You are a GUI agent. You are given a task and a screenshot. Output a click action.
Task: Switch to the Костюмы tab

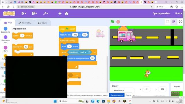[25, 23]
